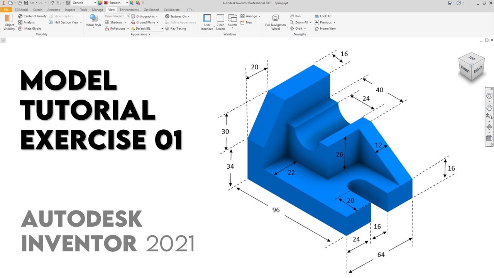
Task: Switch to Tools tab
Action: [x=83, y=10]
